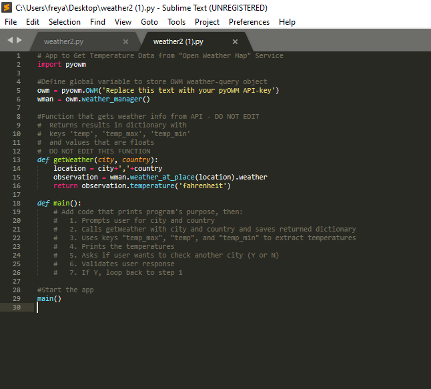Click the 'fahrenheit' string on line 16
The height and width of the screenshot is (389, 431).
[x=203, y=186]
